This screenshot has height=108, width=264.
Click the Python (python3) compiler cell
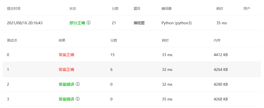point(177,23)
